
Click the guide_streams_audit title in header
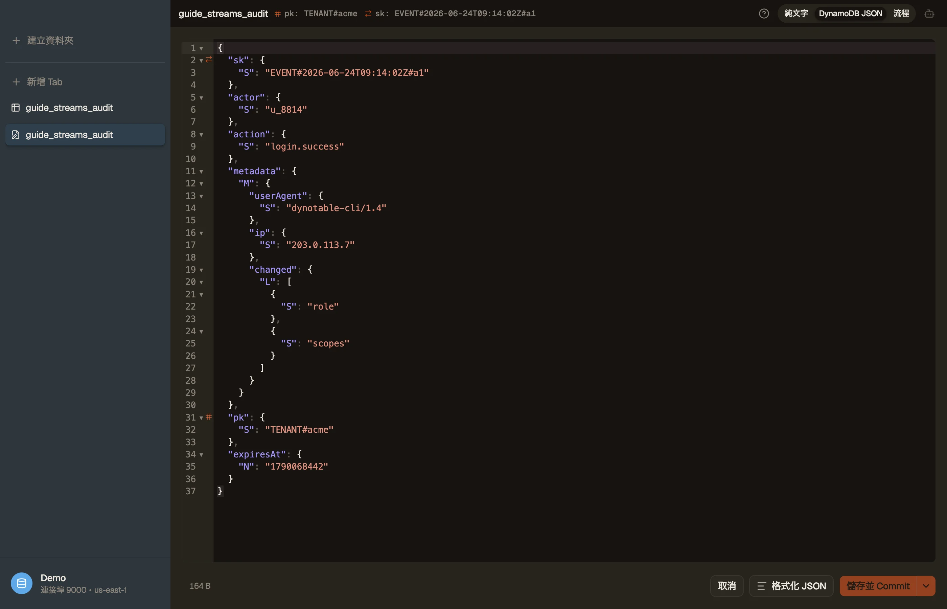[223, 14]
